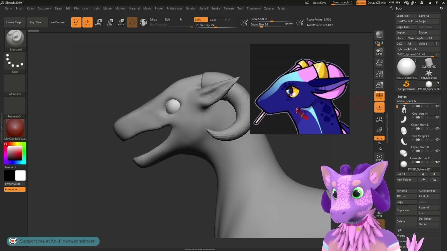Adjust the Draw Size slider
Viewport: 447px width, 251px height.
tap(272, 24)
